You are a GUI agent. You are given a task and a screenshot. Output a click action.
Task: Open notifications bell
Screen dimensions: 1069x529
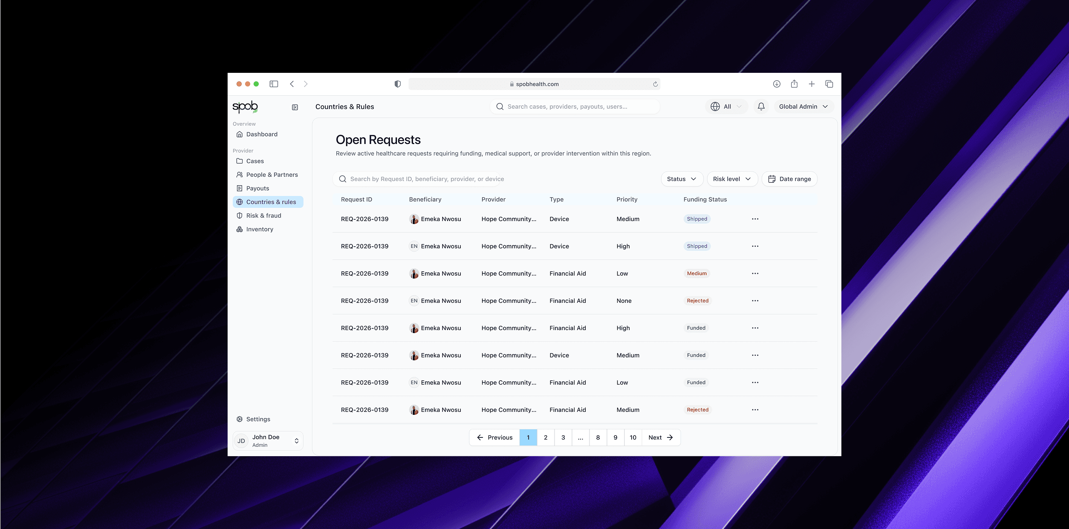pos(761,106)
